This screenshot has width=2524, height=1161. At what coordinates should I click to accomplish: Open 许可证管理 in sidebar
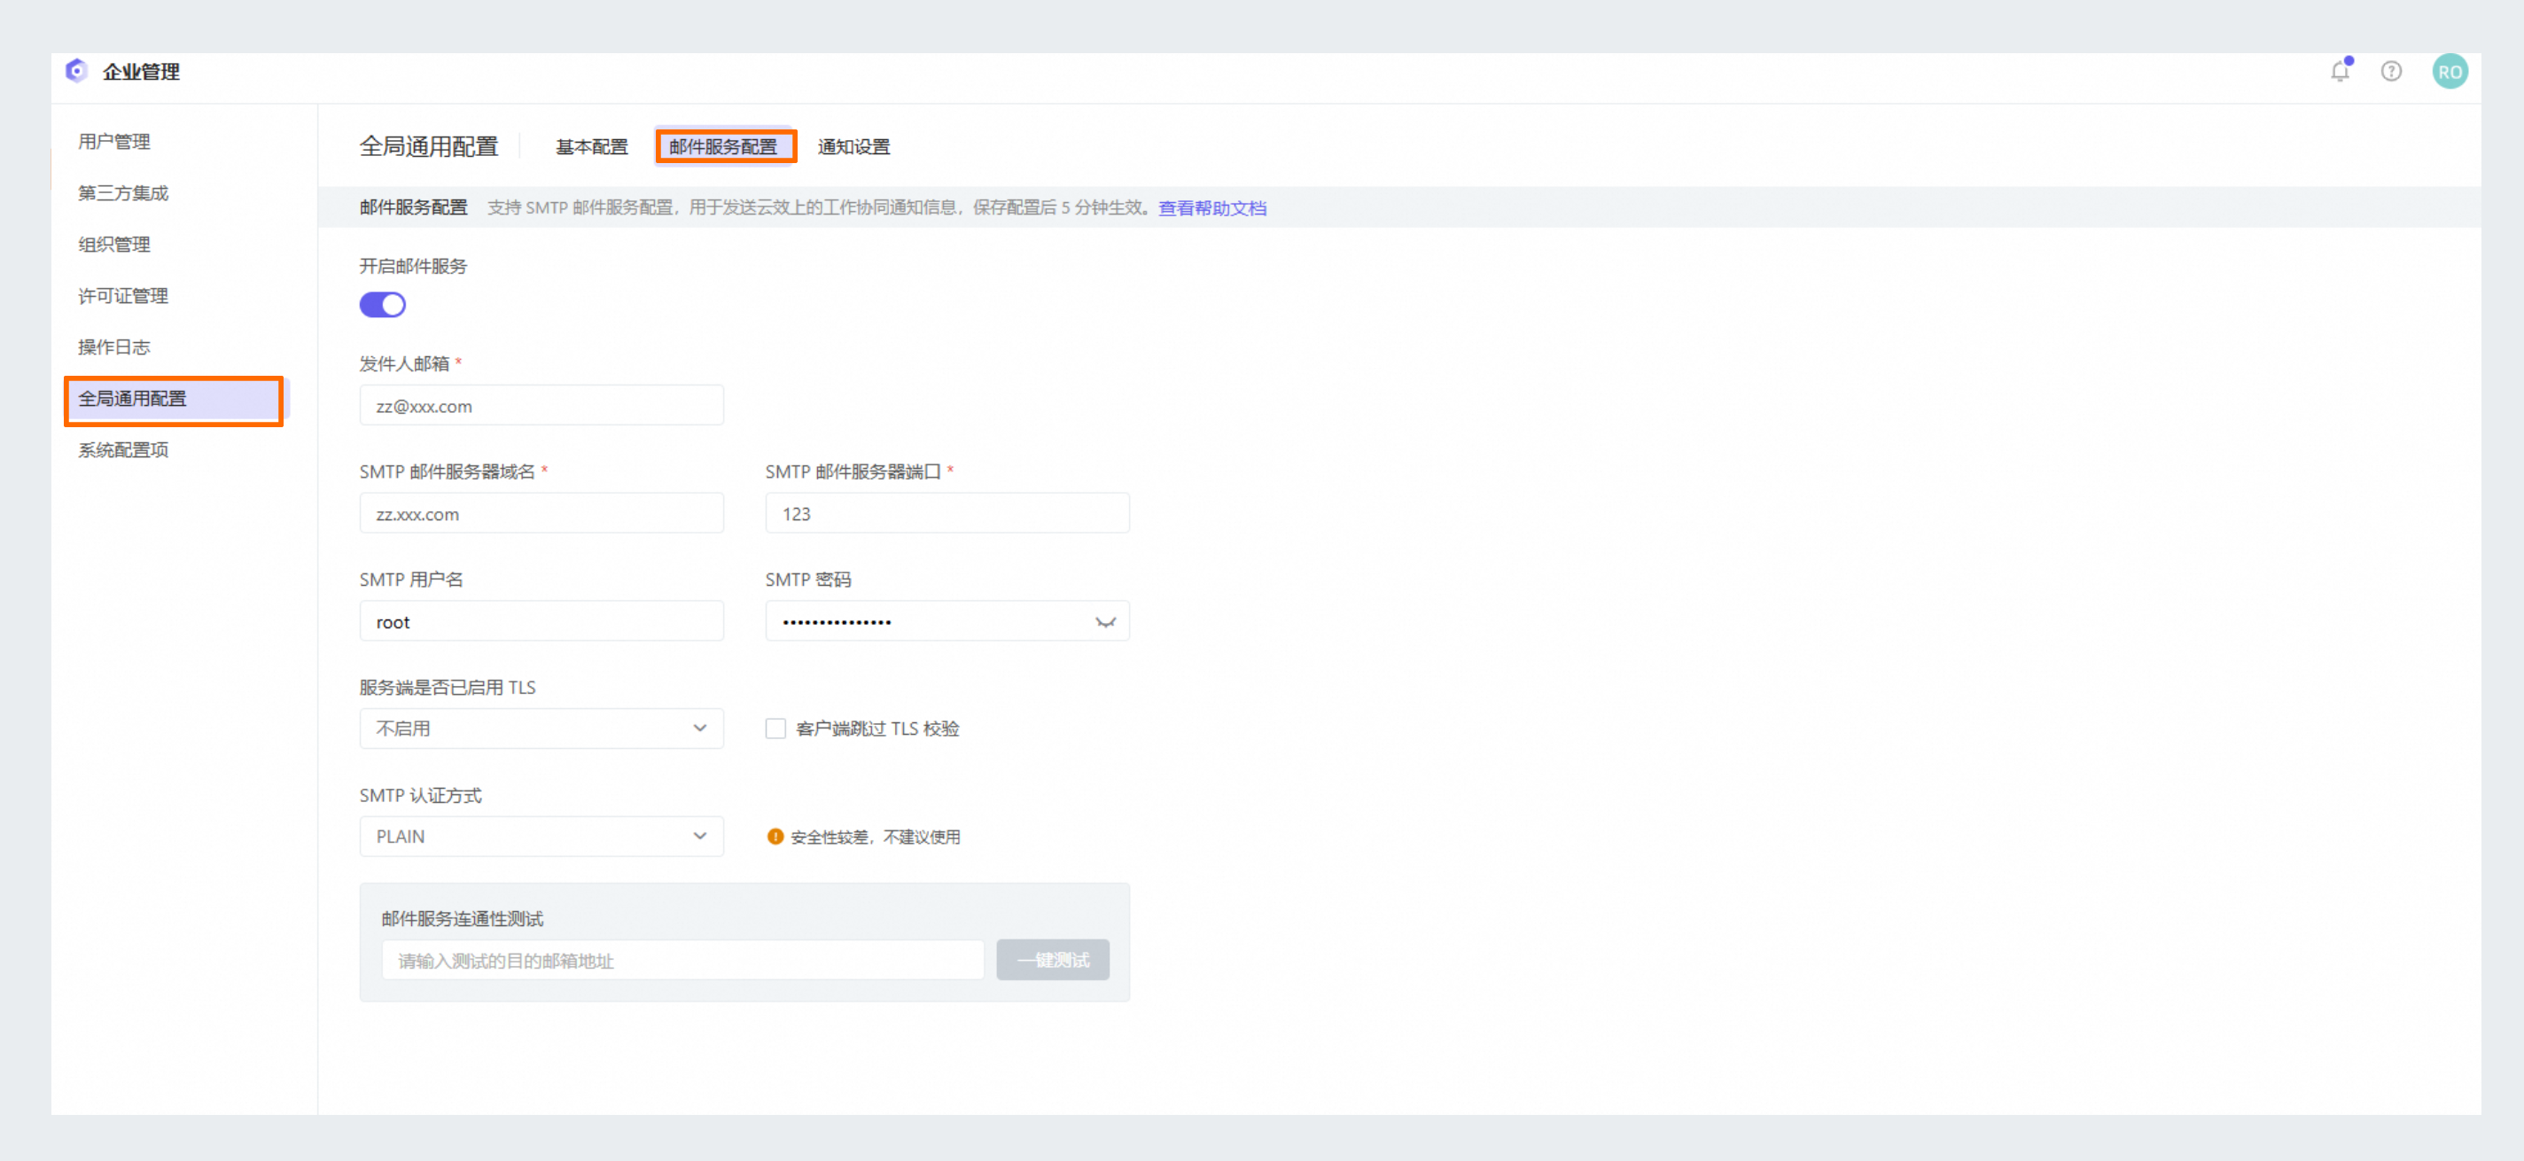pyautogui.click(x=123, y=296)
